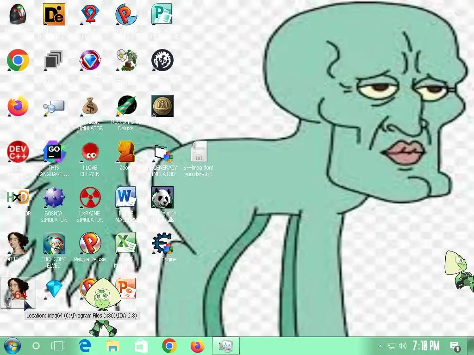The image size is (474, 355).
Task: Open the Bejeweled 2 diamond shortcut
Action: [90, 14]
